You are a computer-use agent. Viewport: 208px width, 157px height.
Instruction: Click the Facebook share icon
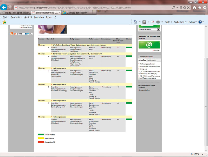(x=26, y=34)
